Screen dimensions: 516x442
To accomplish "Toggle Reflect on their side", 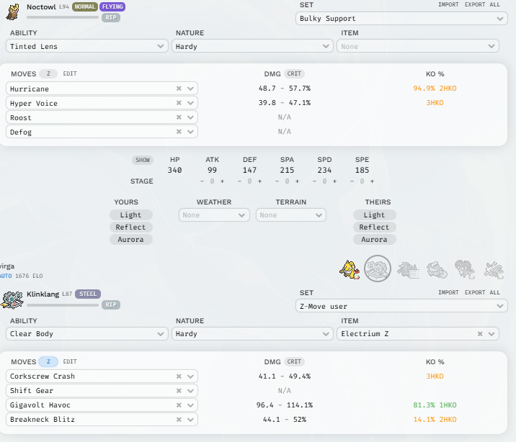I will [374, 227].
